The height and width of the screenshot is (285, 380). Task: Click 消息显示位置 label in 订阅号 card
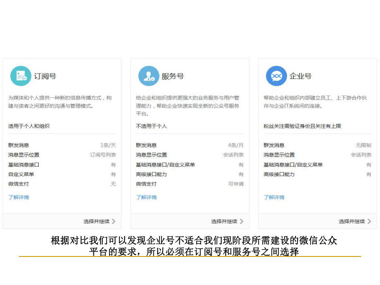coord(24,154)
